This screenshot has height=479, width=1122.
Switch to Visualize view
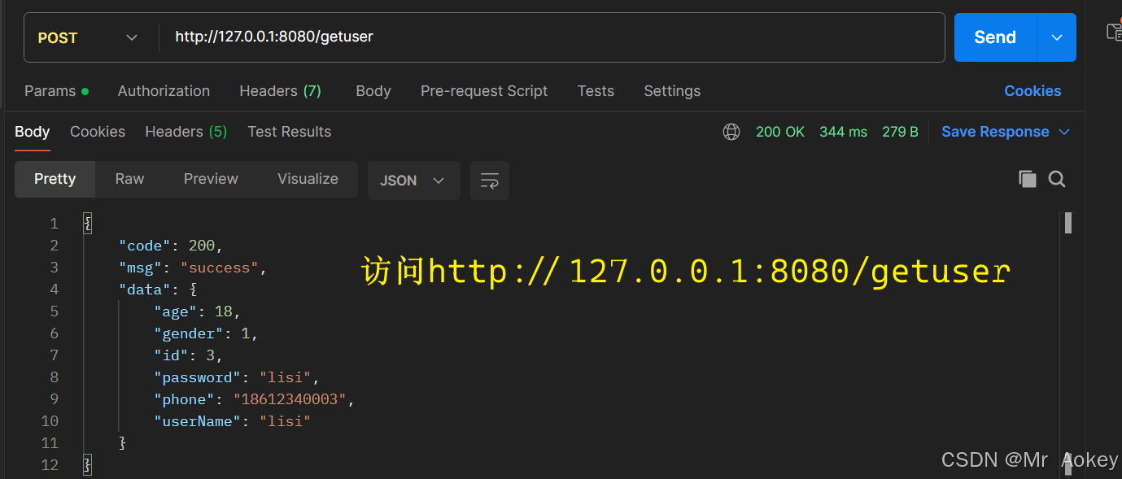pos(308,179)
